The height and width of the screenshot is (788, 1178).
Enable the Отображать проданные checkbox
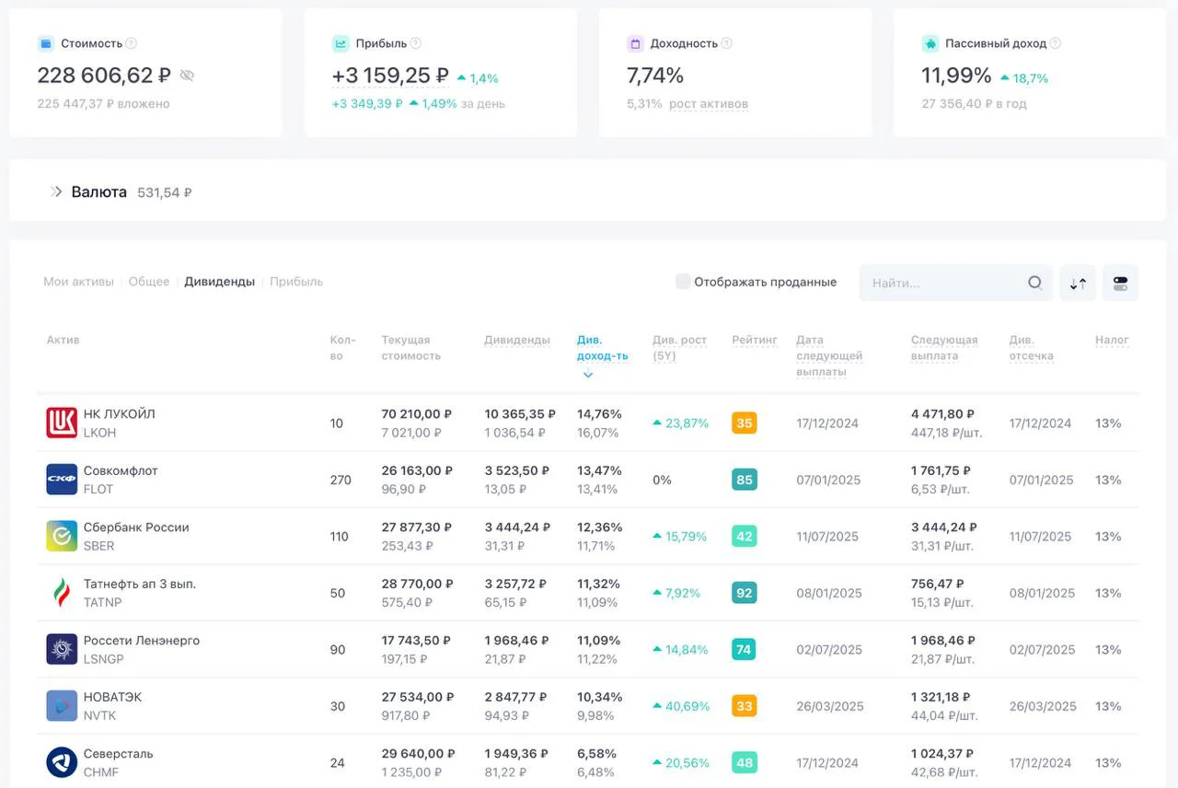click(683, 282)
